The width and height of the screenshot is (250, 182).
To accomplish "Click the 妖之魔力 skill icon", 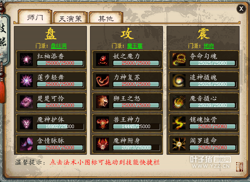I will [103, 60].
